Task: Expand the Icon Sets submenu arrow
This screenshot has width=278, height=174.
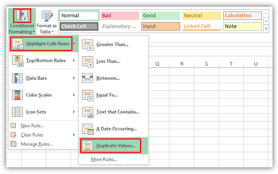Action: (74, 112)
